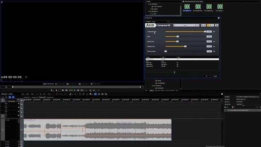Toggle the first blue timeline mode button
261x147 pixels.
pos(10,97)
